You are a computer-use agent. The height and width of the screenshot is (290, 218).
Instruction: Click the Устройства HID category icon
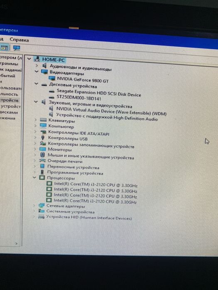pos(41,217)
